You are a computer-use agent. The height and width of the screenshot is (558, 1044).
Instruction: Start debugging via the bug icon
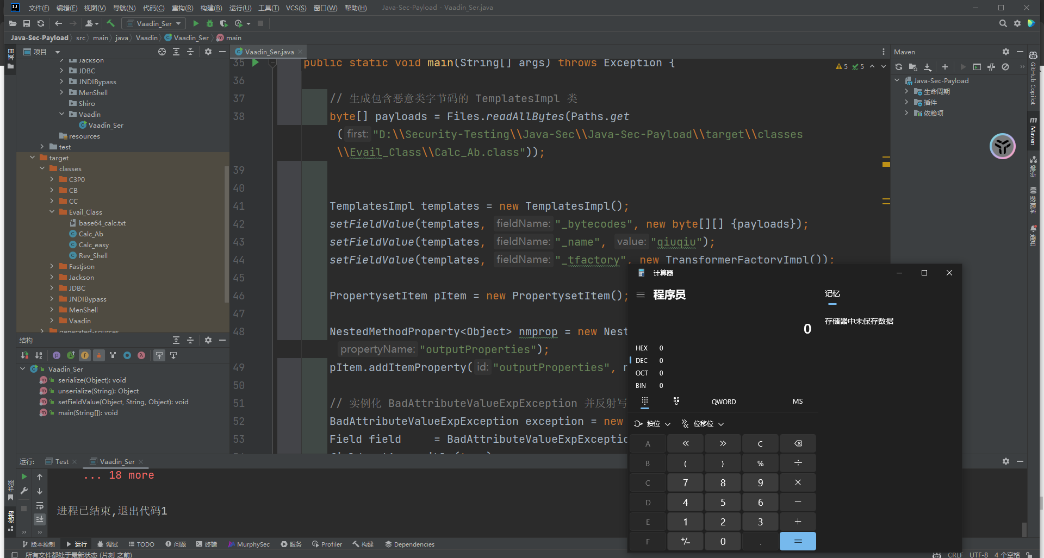click(x=210, y=23)
